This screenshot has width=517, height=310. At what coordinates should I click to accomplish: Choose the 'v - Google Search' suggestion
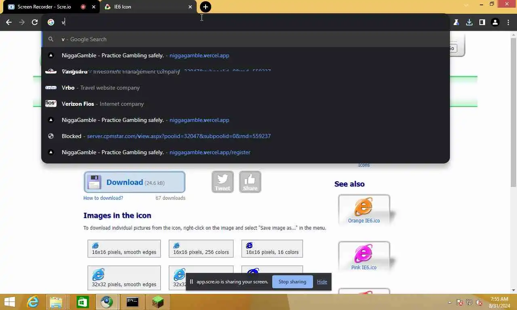tap(246, 39)
